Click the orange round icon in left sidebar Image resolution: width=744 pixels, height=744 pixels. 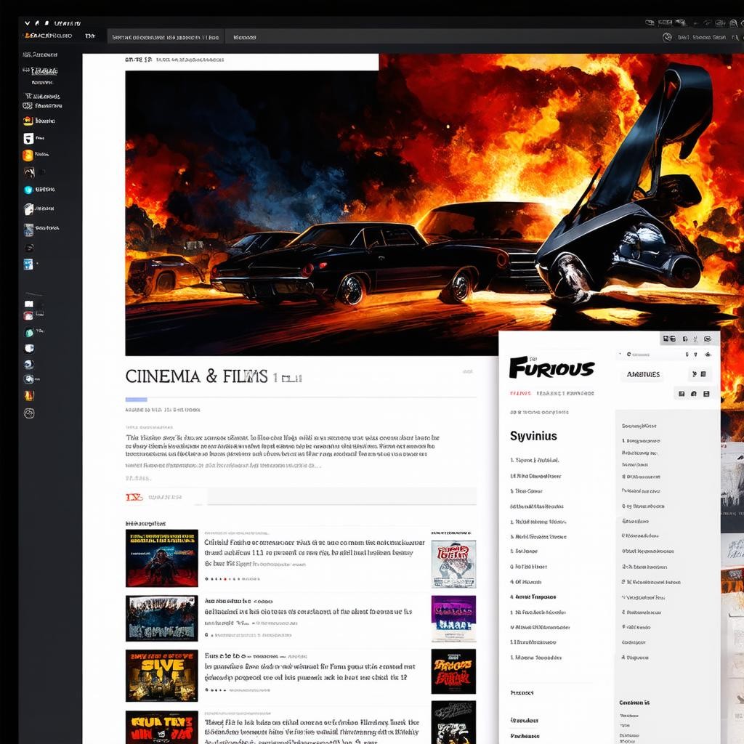coord(28,155)
